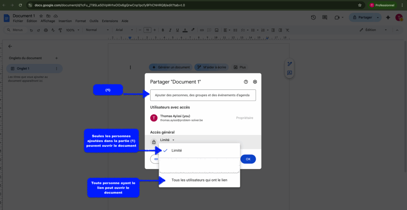Open the Insertion menu
This screenshot has width=407, height=210.
(x=65, y=21)
